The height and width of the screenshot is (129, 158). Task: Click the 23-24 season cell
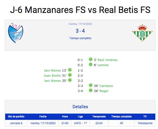pos(99,123)
